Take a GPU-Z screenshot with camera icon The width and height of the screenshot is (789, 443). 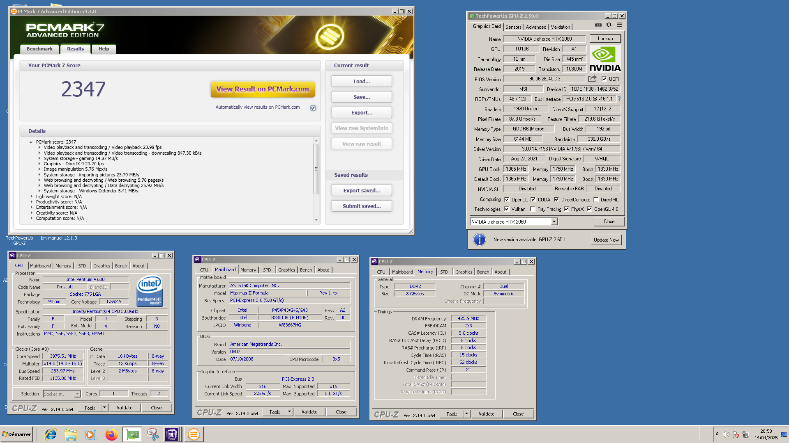(x=598, y=25)
